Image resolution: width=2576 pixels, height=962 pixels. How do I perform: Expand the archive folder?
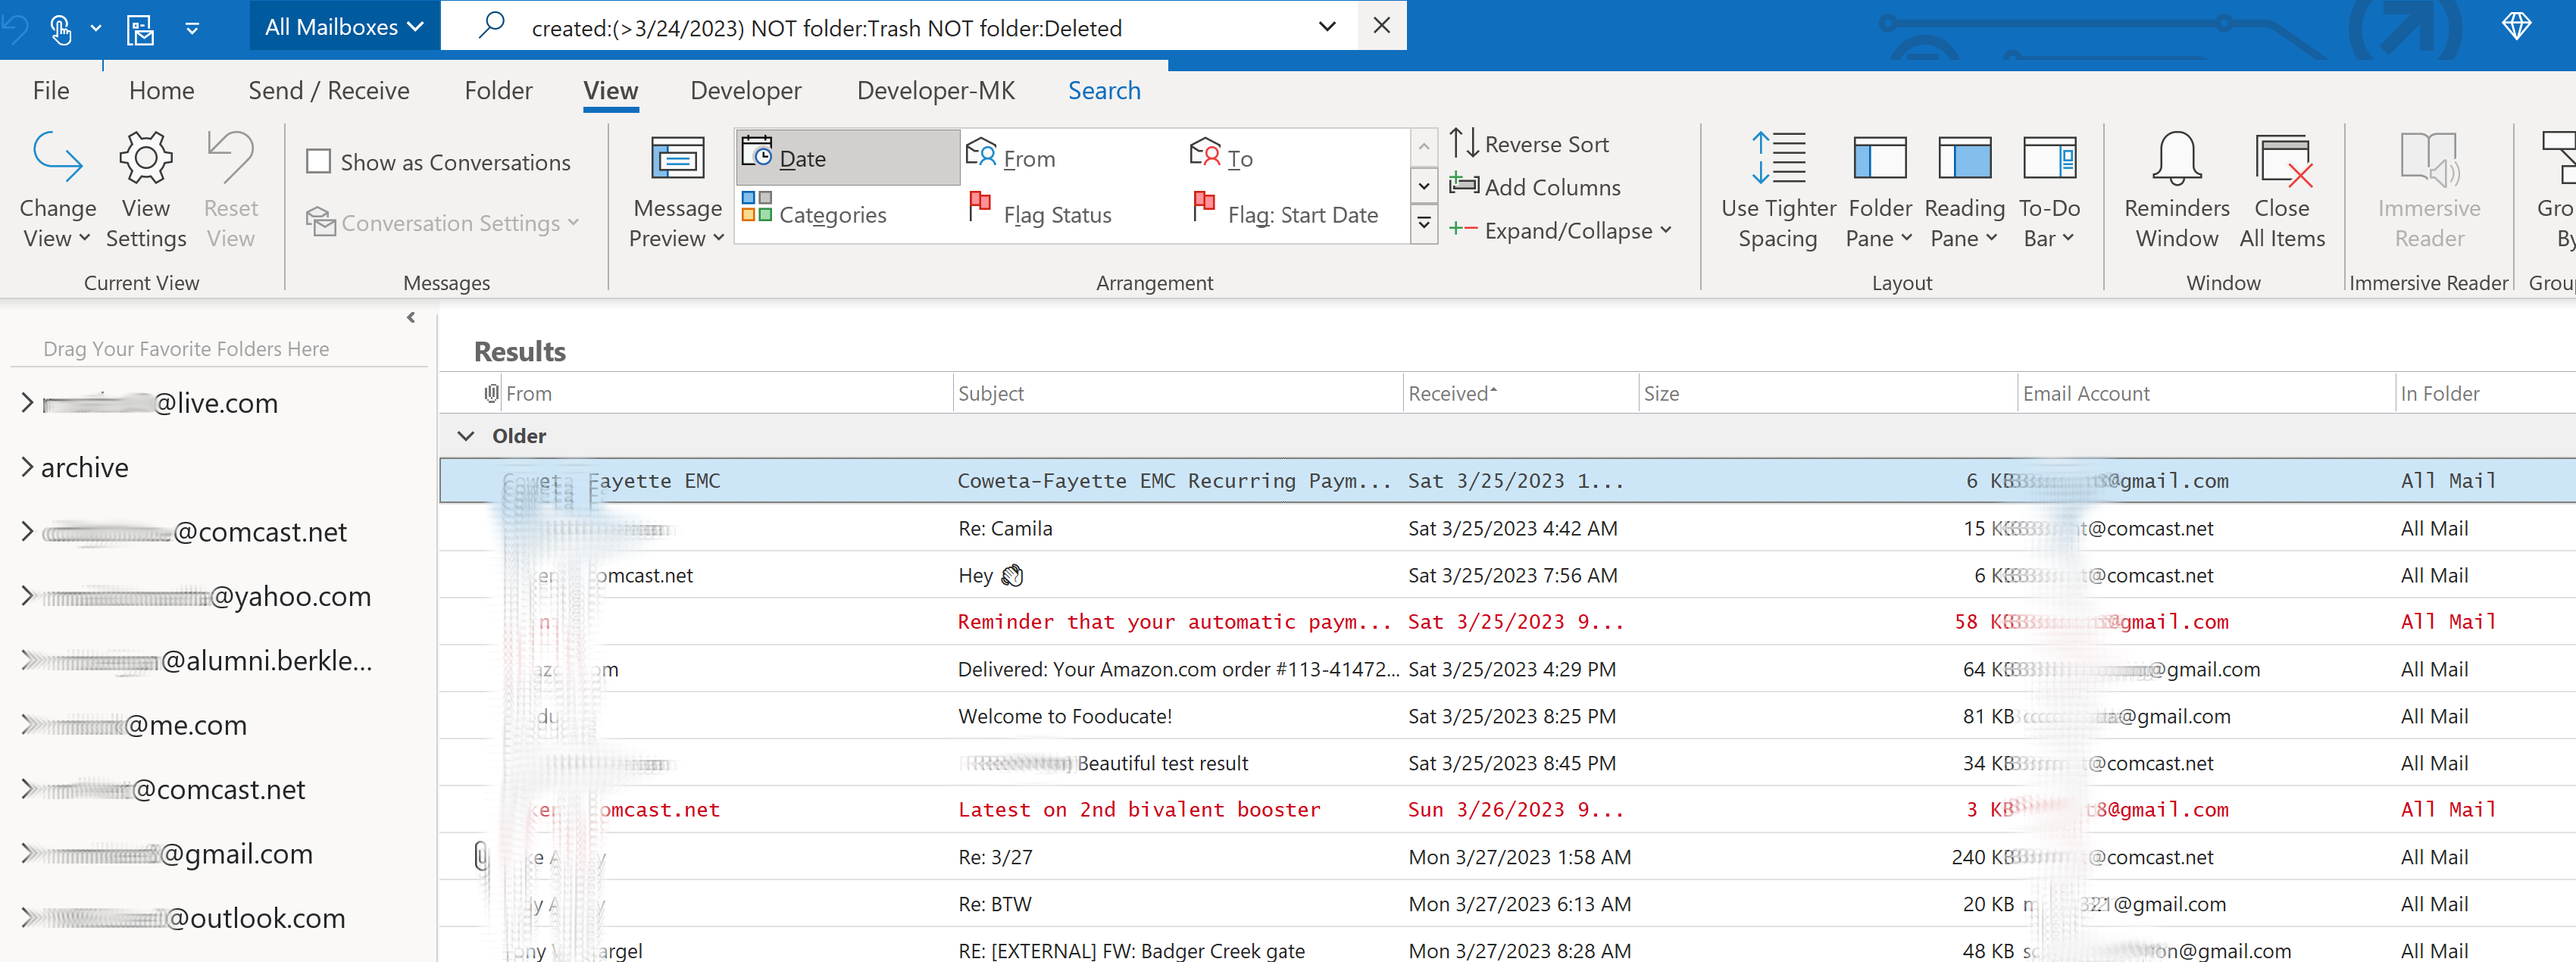(x=26, y=467)
